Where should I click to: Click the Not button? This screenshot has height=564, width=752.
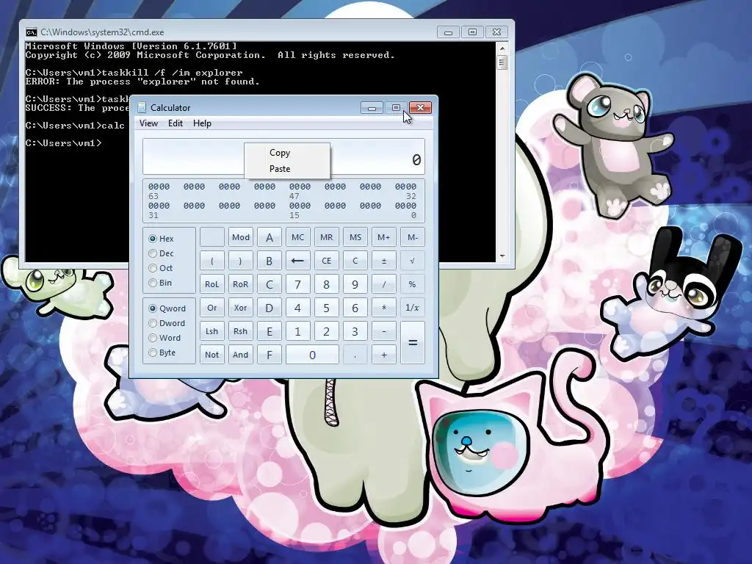212,355
